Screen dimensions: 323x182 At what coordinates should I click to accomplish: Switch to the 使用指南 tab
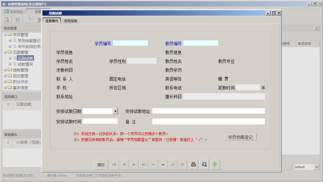point(70,21)
